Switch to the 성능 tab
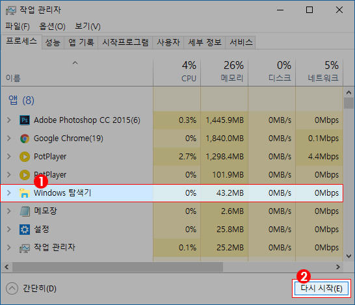This screenshot has height=305, width=355. [53, 42]
